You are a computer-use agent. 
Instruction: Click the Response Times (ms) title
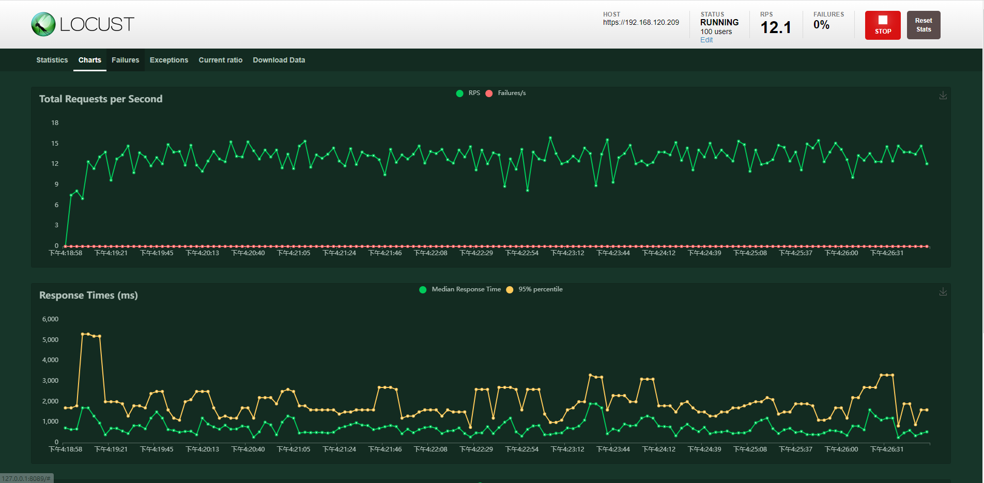[88, 295]
